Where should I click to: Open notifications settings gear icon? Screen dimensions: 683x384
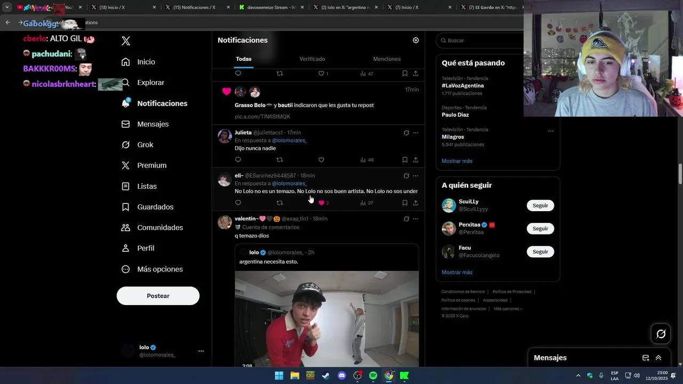(x=416, y=41)
